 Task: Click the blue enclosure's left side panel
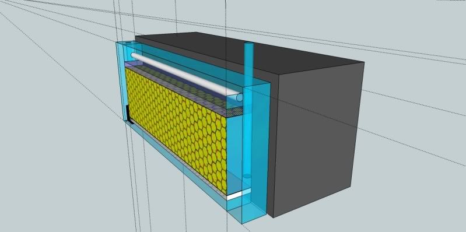(120, 81)
